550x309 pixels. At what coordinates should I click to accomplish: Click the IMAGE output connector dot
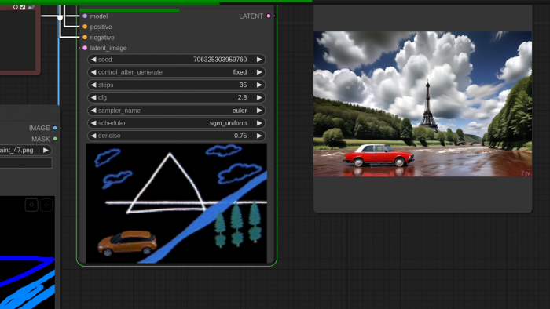(55, 128)
